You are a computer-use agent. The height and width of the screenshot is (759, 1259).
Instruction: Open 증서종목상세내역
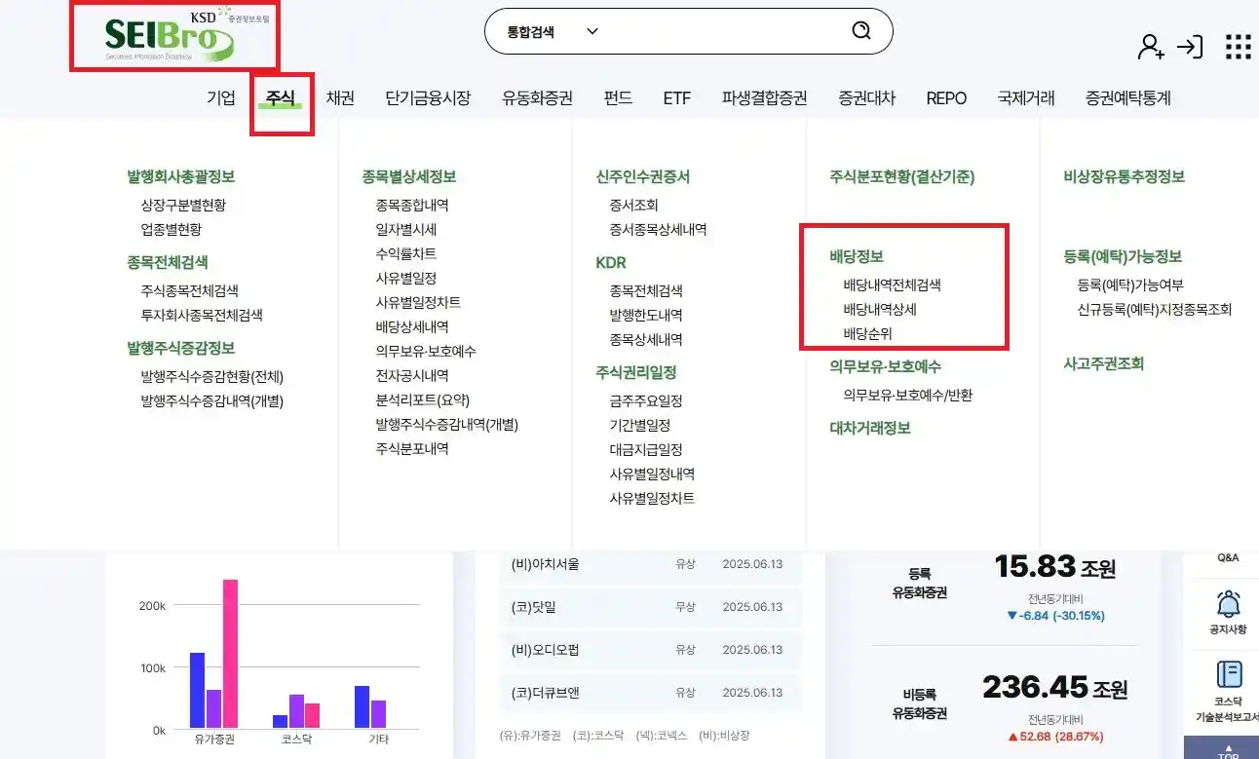point(658,229)
